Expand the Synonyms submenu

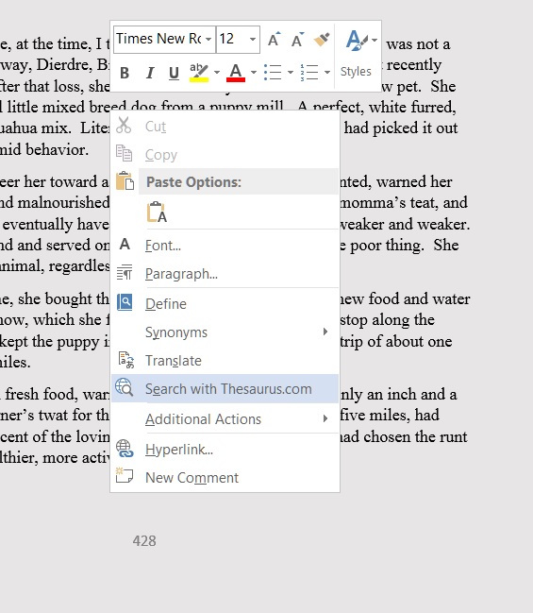[225, 332]
